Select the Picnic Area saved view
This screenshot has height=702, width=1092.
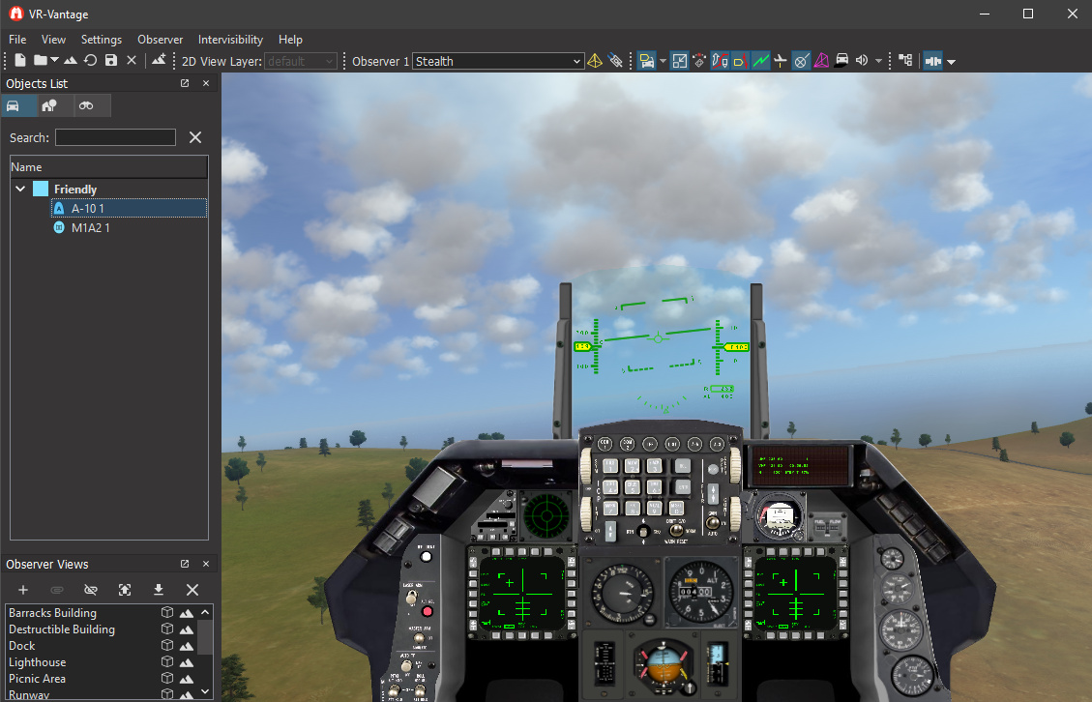pos(38,679)
